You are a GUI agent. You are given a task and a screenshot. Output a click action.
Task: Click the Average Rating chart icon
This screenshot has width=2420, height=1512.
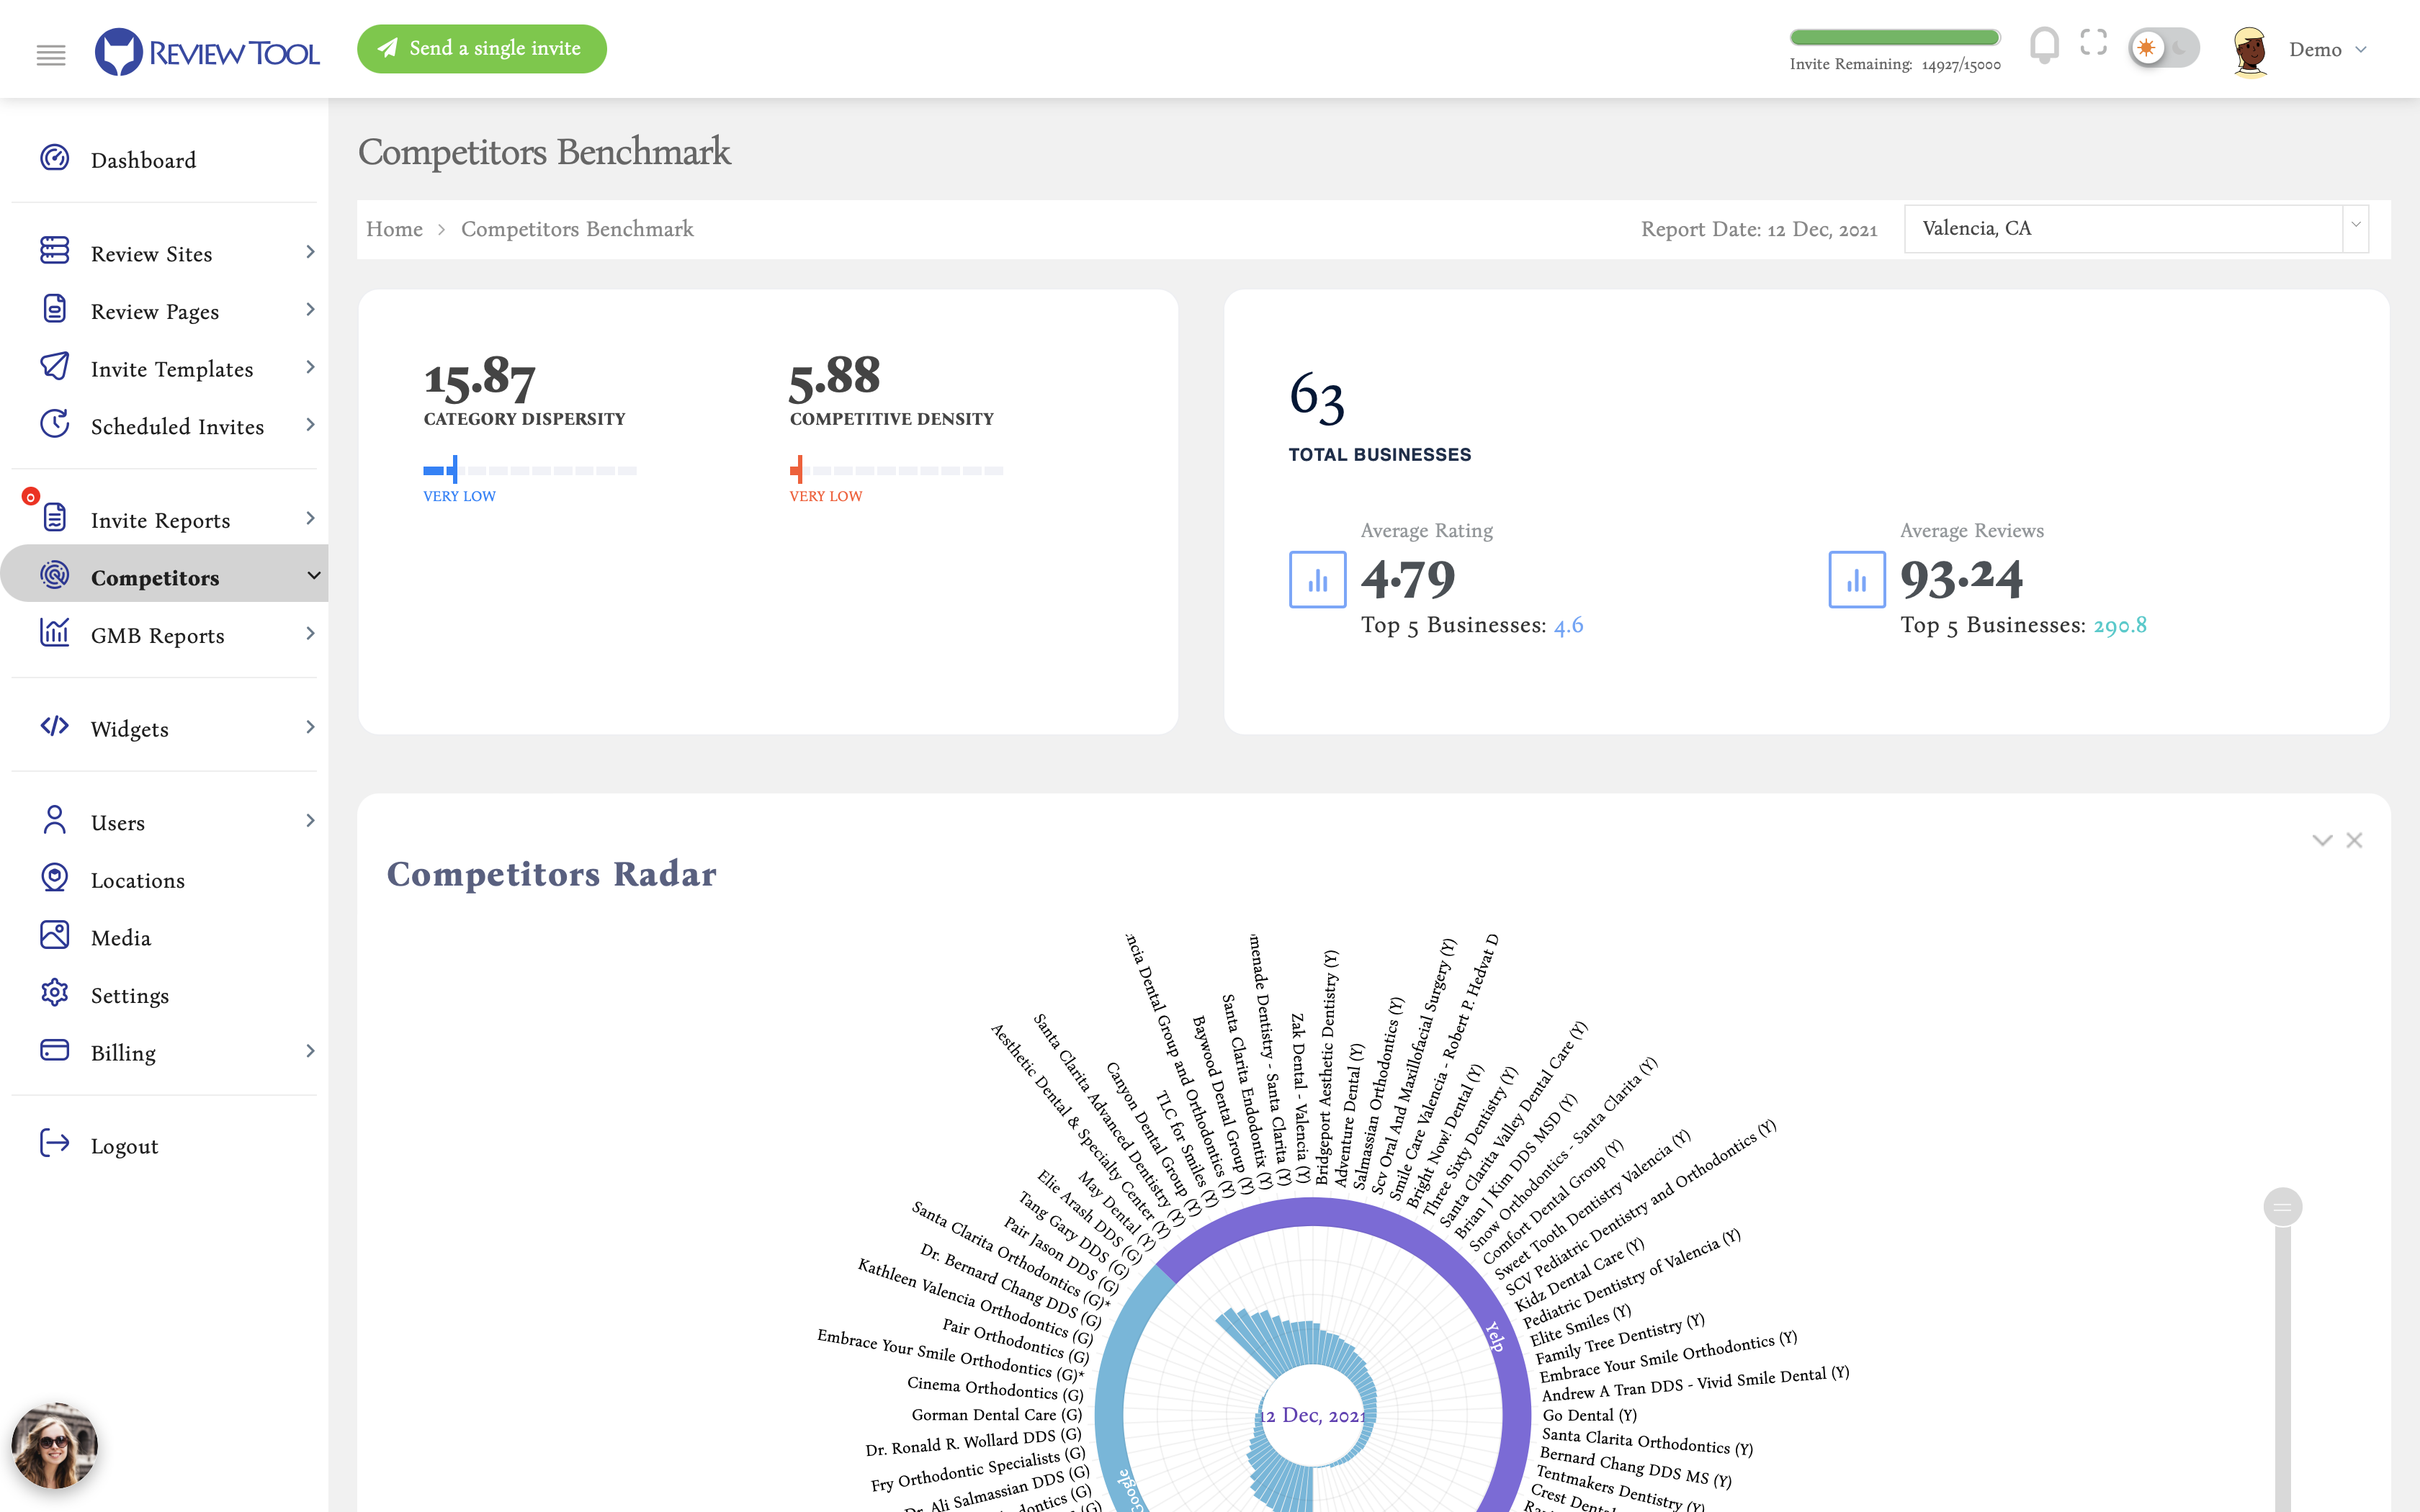coord(1317,579)
